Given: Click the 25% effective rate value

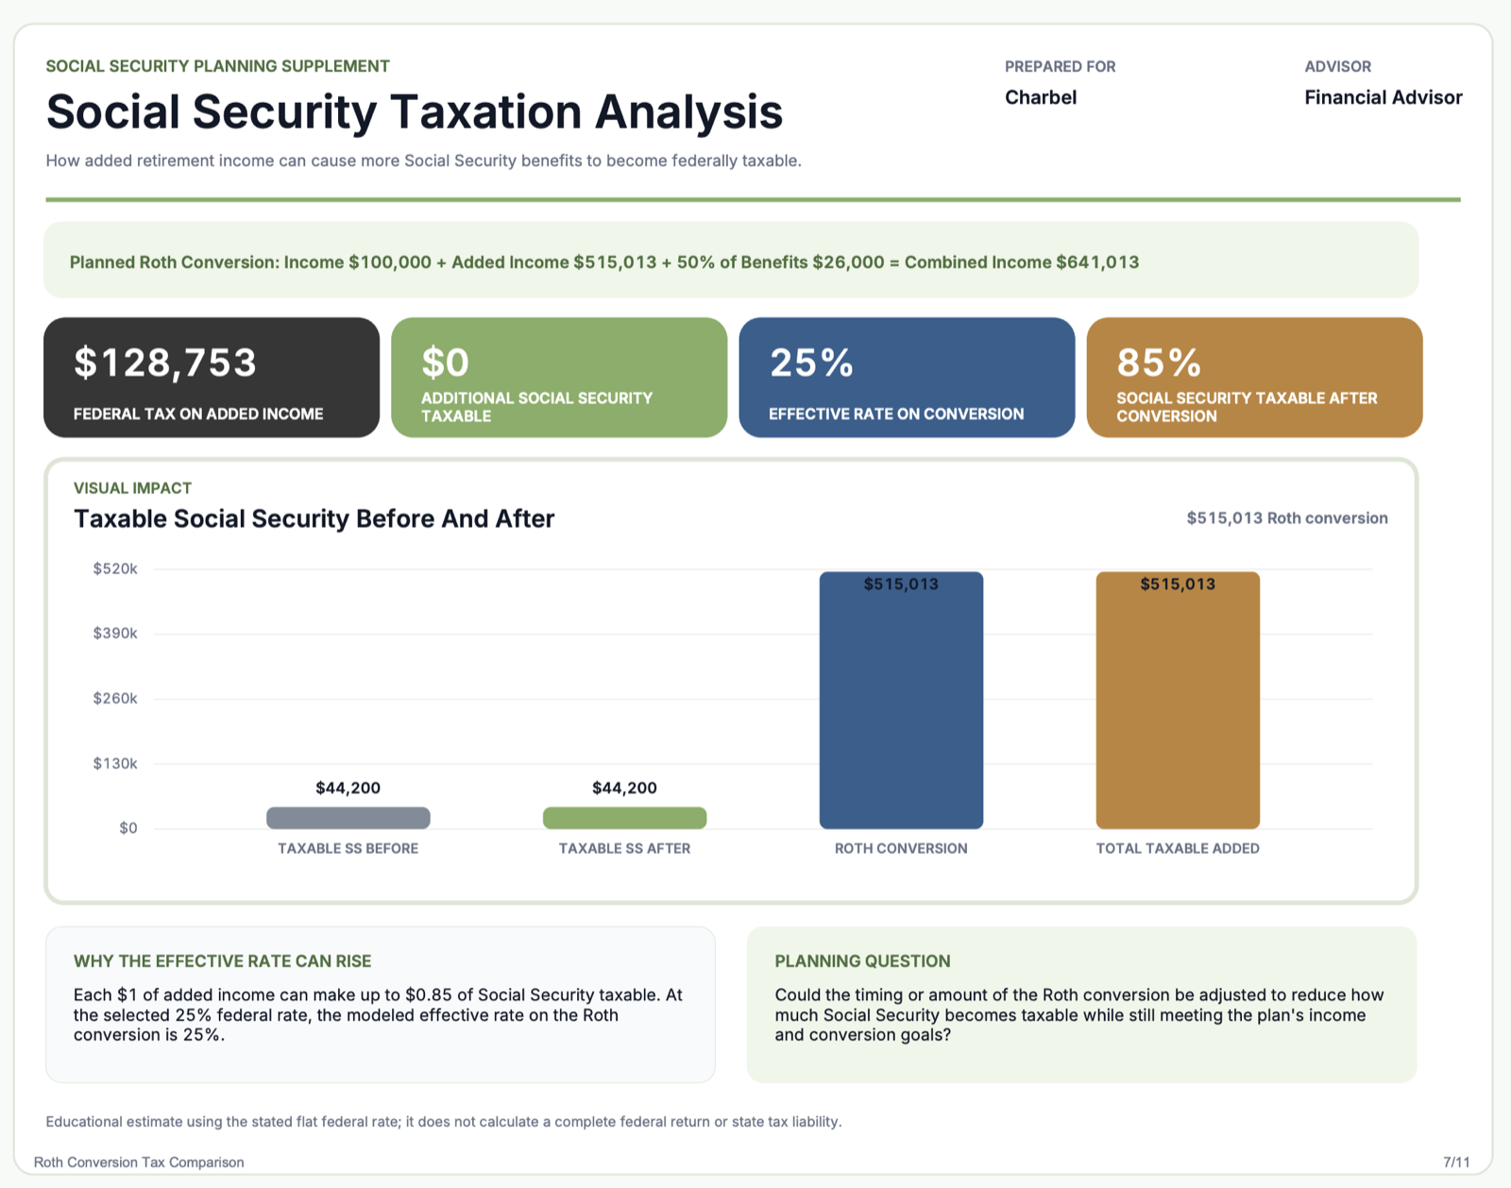Looking at the screenshot, I should (811, 363).
